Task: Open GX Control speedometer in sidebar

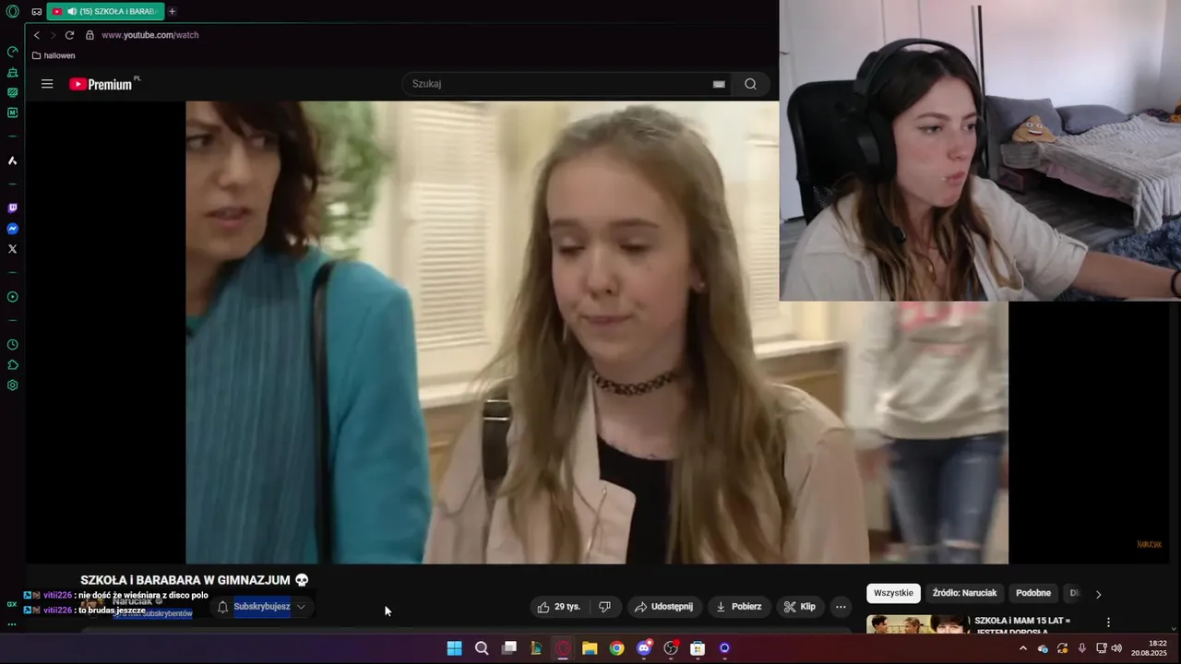Action: click(x=12, y=52)
